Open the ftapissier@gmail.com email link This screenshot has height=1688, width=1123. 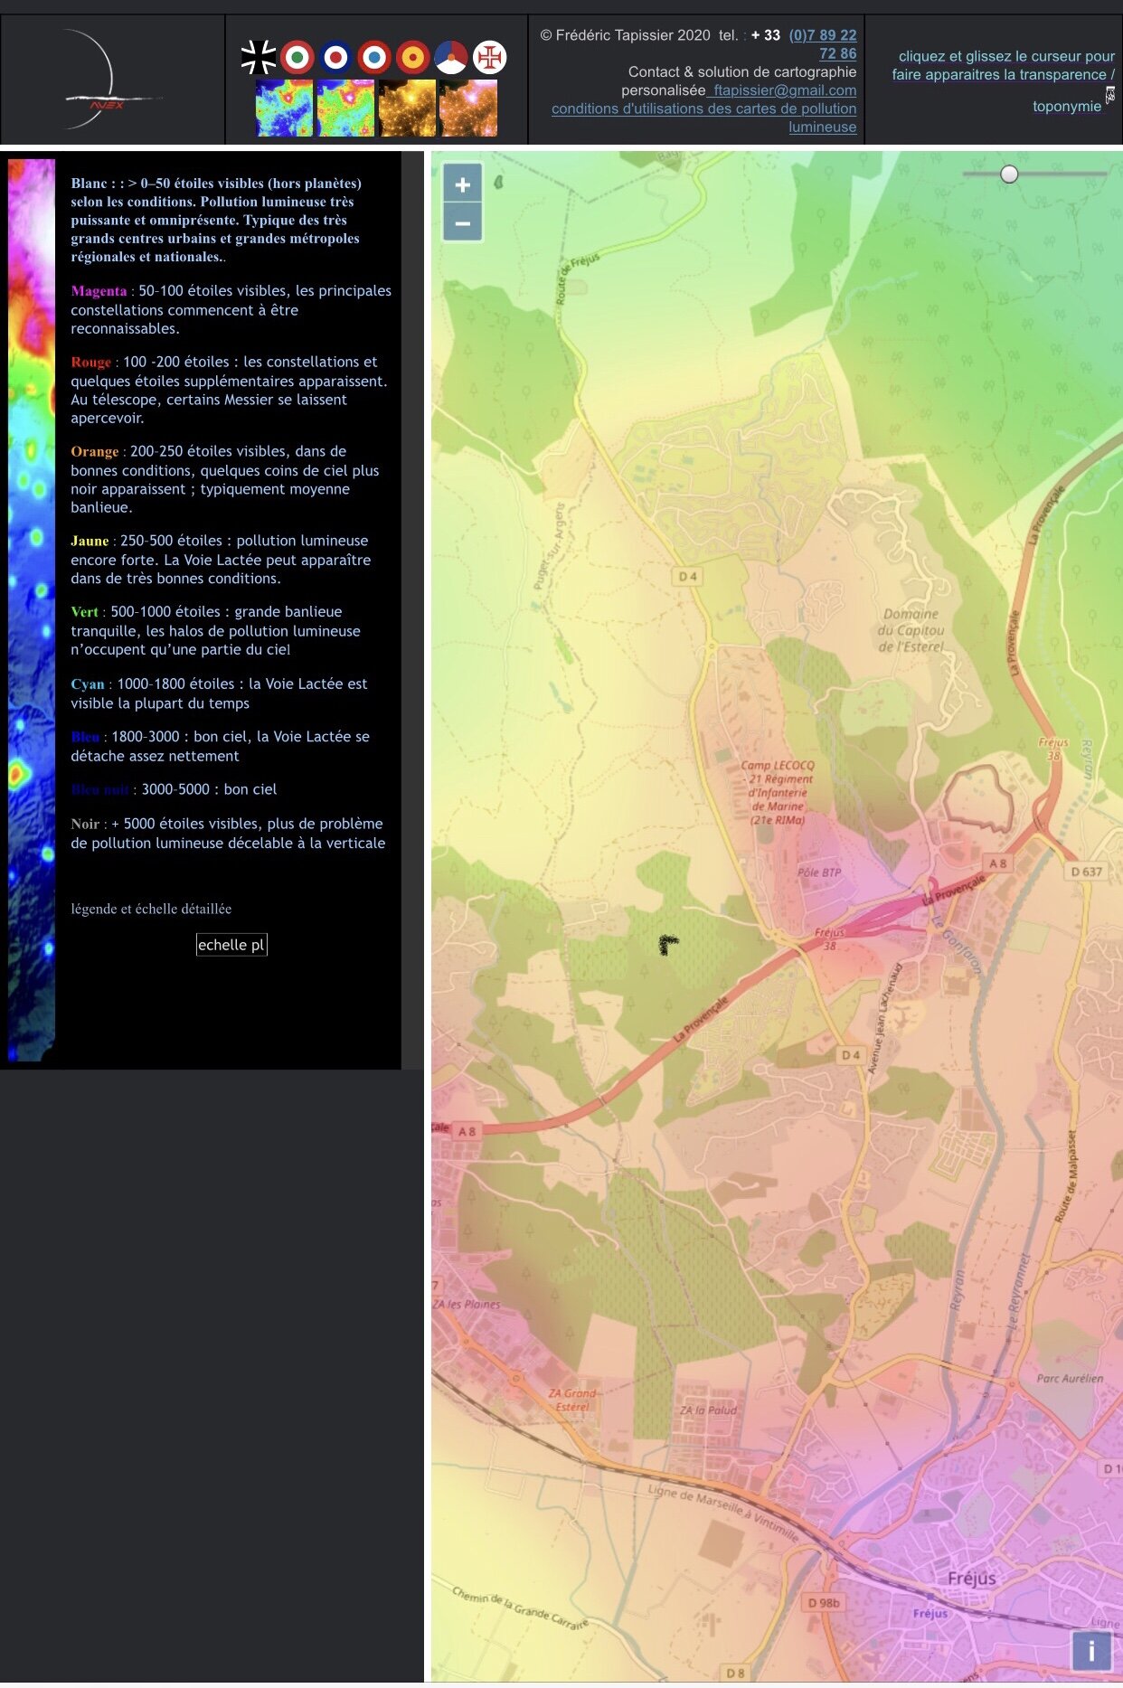click(783, 90)
